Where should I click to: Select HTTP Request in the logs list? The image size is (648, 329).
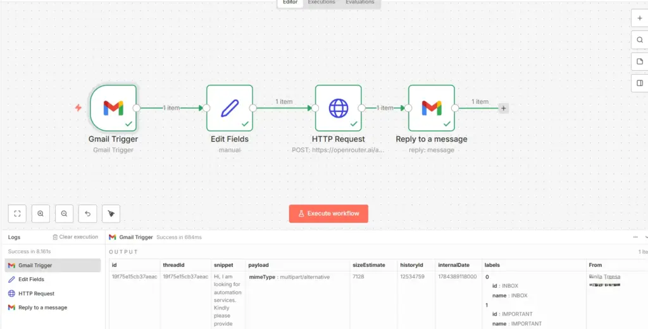(x=53, y=294)
